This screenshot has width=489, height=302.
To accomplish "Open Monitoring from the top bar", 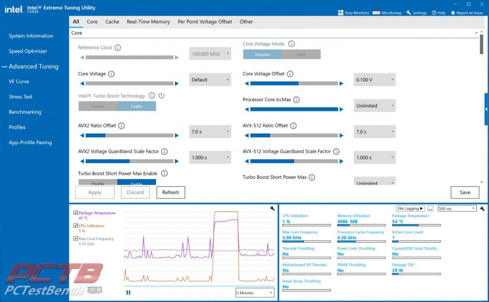I will [387, 13].
